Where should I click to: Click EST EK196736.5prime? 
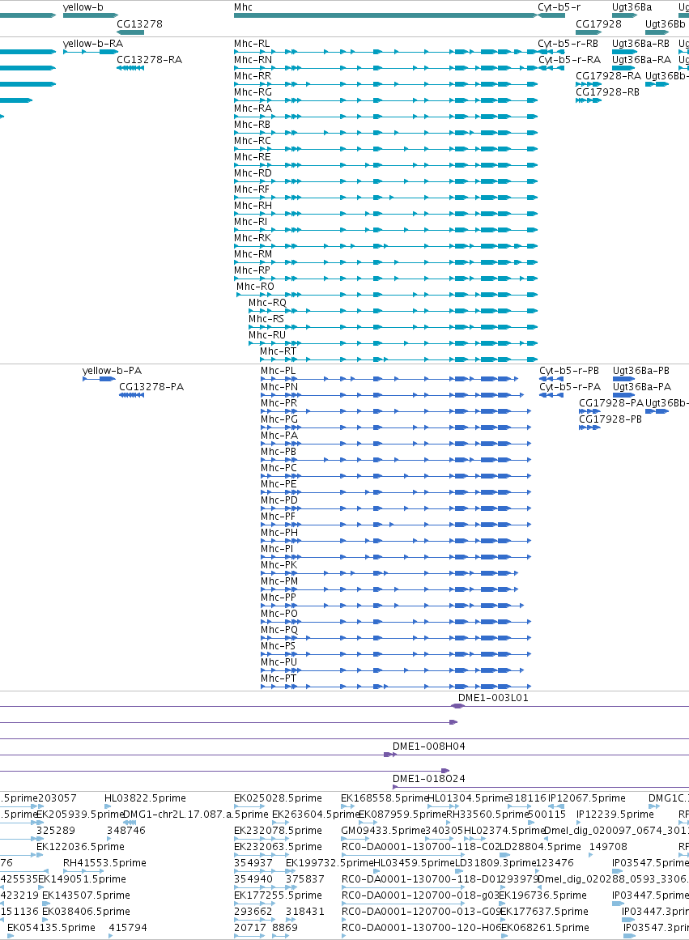click(x=542, y=895)
